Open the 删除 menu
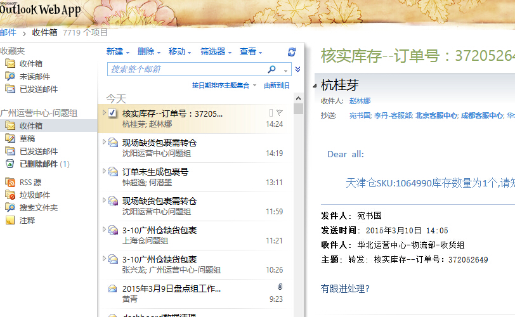Viewport: 515px width, 317px height. click(149, 51)
